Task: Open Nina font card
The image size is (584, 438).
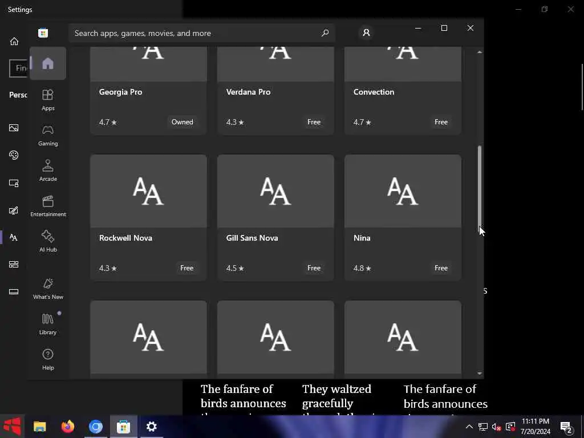Action: coord(403,217)
